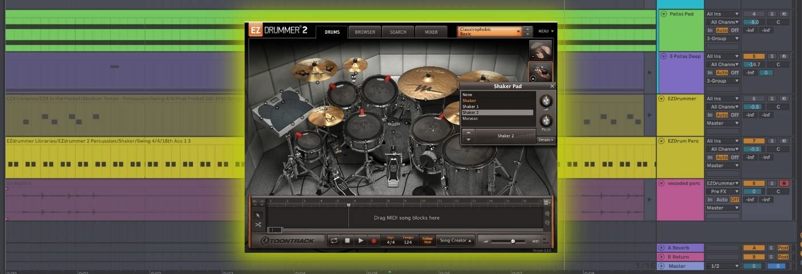Set vocoded perc monitor to Auto
802x274 pixels.
click(721, 200)
